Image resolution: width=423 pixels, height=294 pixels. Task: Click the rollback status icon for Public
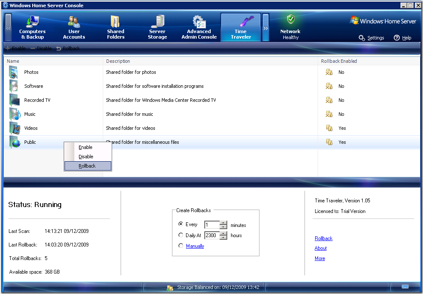click(329, 142)
